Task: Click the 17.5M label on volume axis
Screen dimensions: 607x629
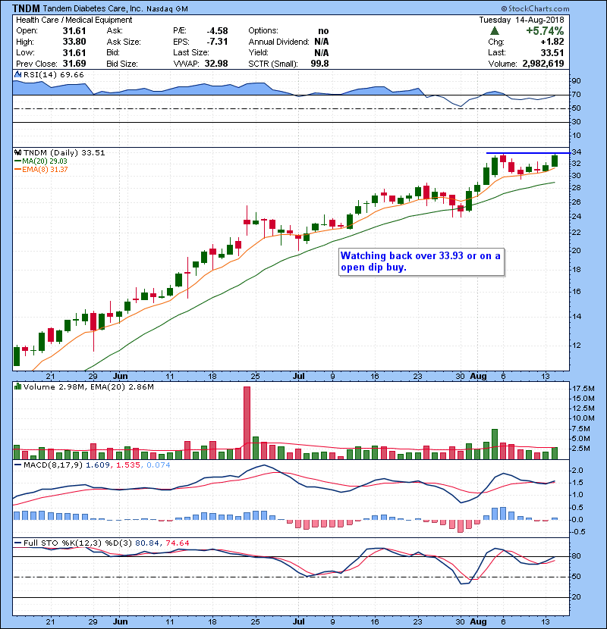Action: (583, 388)
